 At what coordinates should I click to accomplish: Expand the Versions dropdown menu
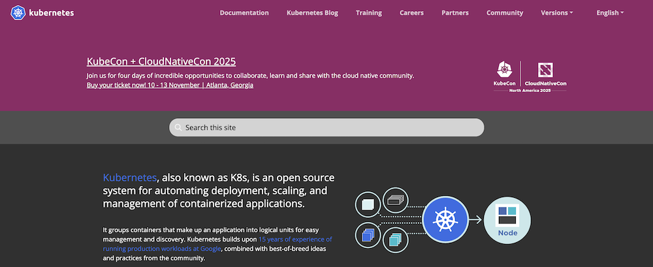(x=557, y=12)
